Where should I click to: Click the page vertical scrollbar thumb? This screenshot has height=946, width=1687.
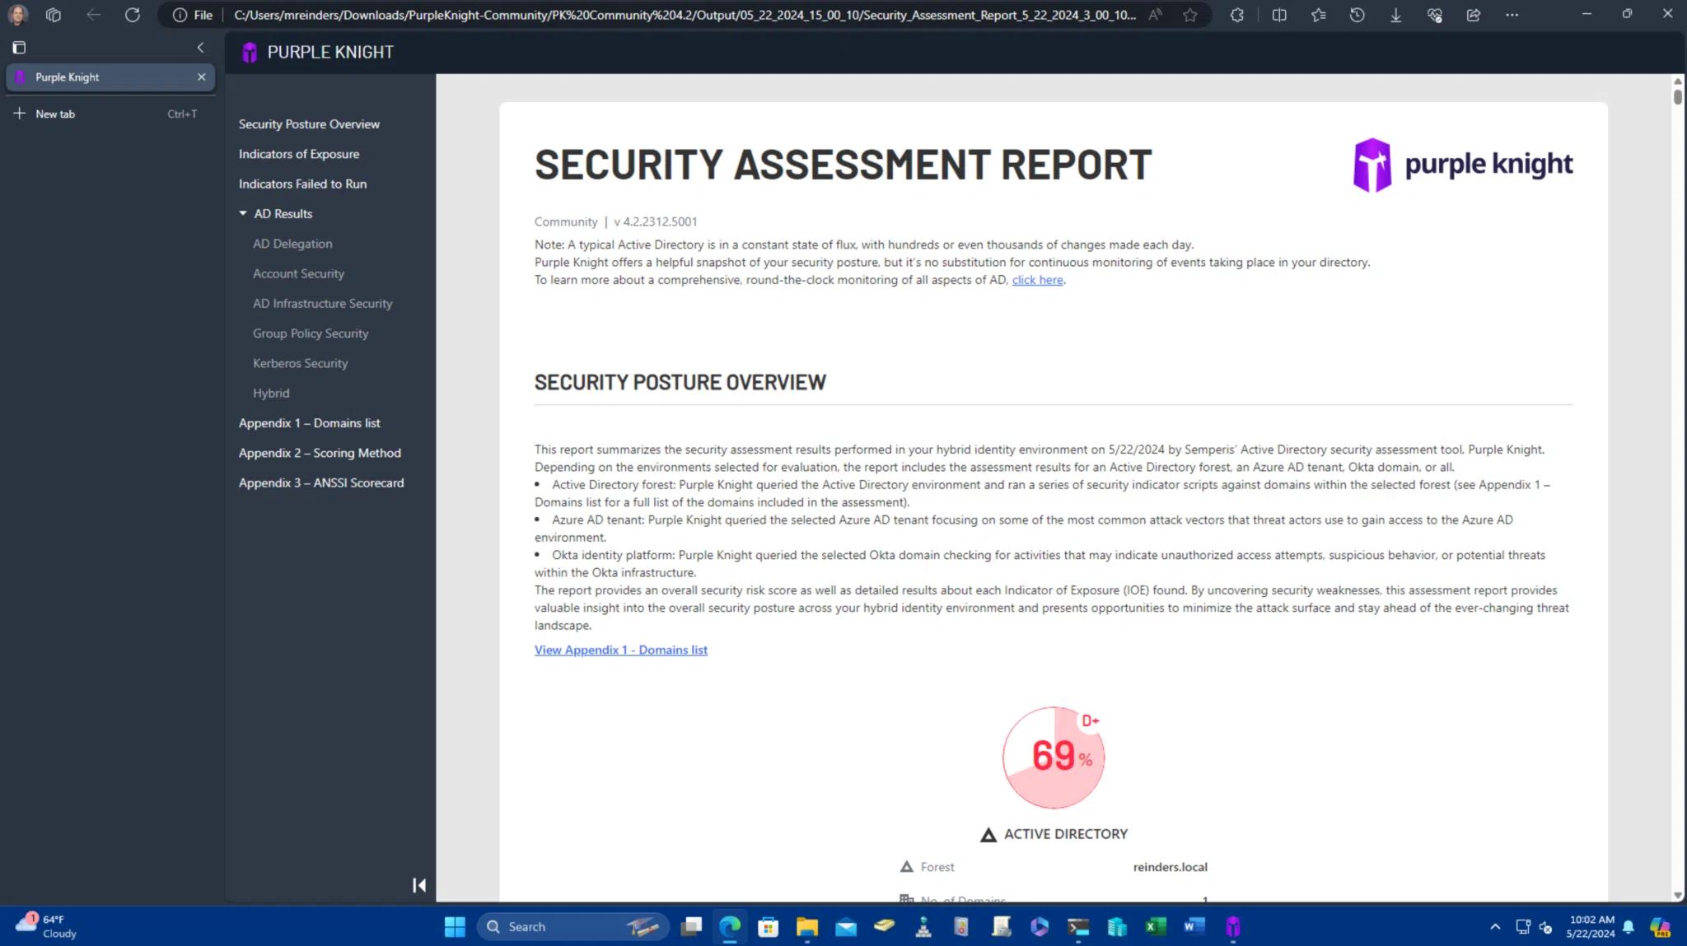click(x=1677, y=96)
